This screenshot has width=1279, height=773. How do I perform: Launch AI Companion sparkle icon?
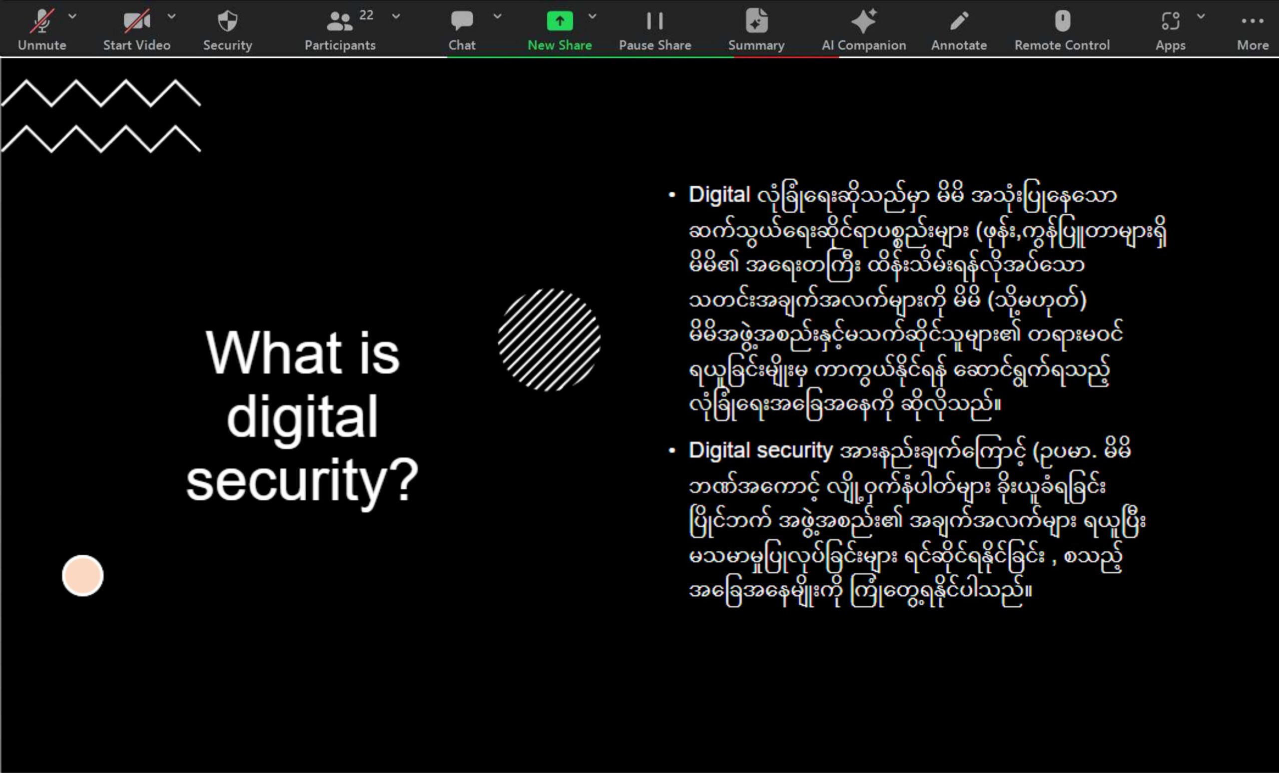(863, 22)
